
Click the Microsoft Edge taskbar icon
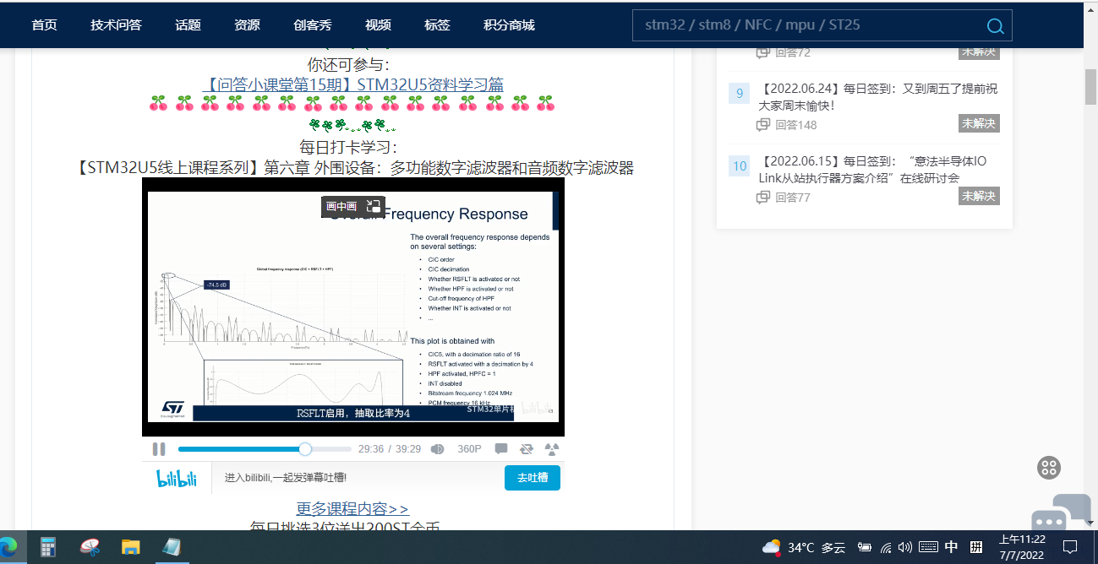[x=8, y=547]
